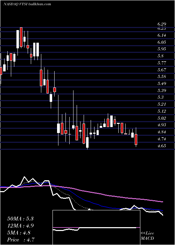Click the 4.74 price axis label

pyautogui.click(x=162, y=139)
